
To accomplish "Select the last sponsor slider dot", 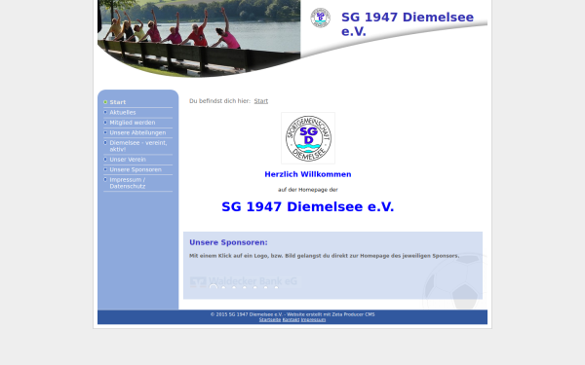I will 277,287.
